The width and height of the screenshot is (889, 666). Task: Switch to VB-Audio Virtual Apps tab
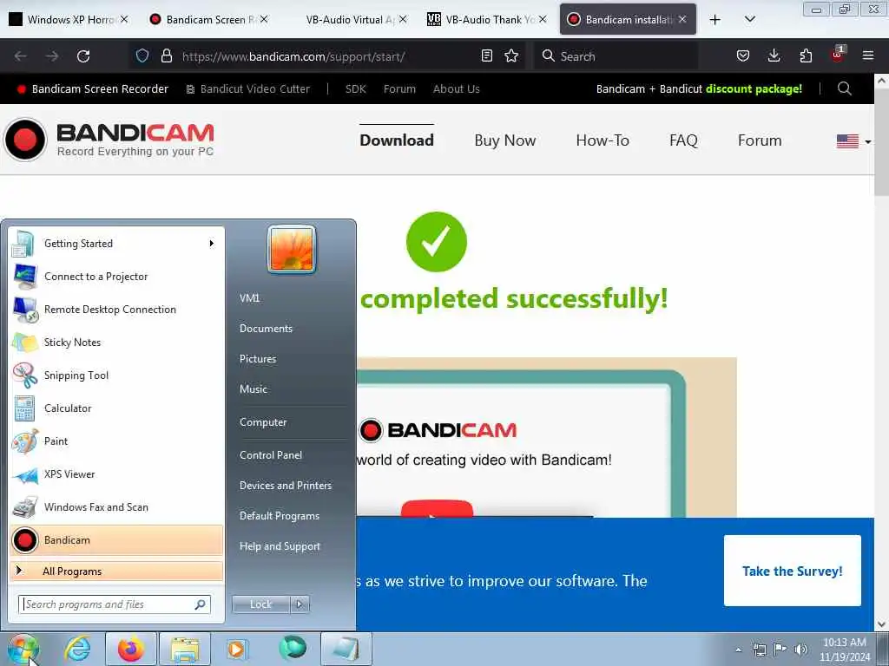(347, 20)
